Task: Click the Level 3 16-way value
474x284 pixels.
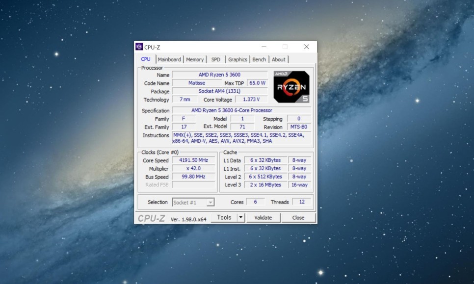Action: pyautogui.click(x=299, y=184)
